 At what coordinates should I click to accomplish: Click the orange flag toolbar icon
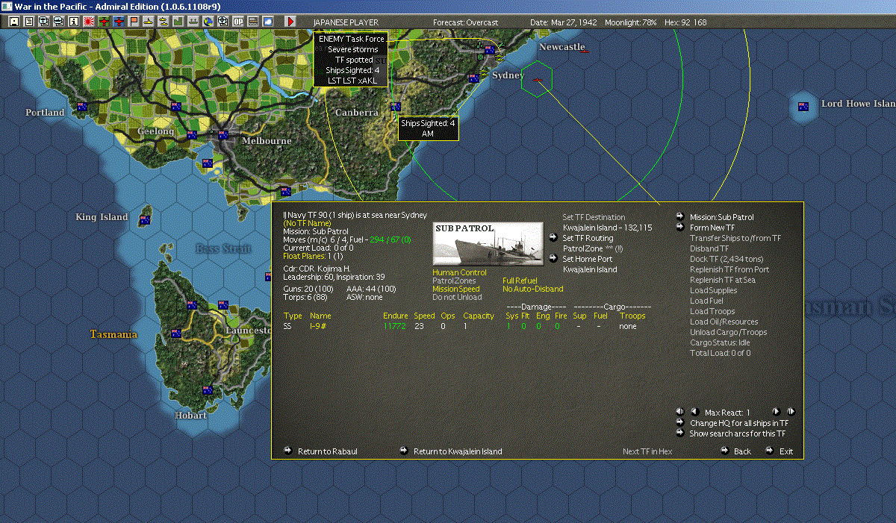coord(134,22)
